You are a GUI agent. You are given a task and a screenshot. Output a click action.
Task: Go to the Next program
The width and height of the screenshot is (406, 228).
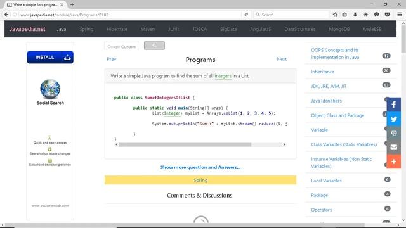(282, 59)
